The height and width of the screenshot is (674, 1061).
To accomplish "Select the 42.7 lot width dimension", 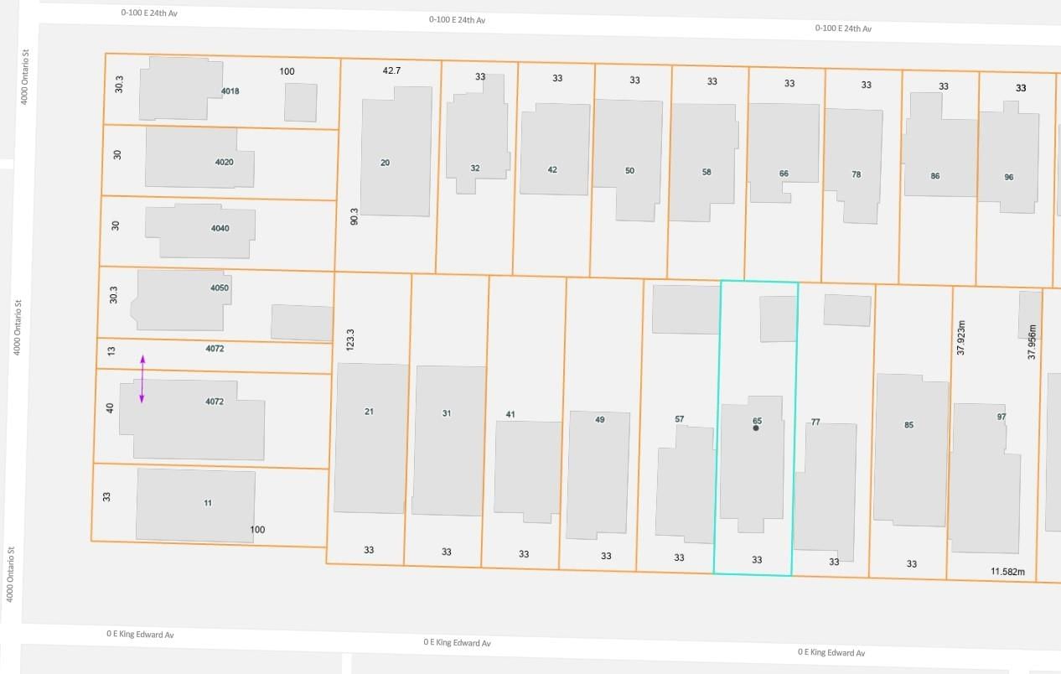I will [x=391, y=70].
